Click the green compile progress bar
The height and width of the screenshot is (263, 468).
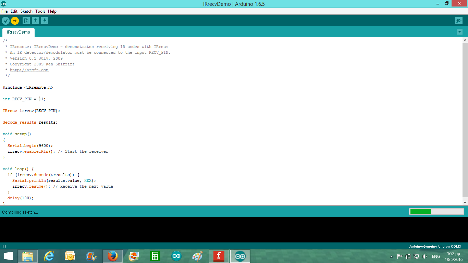(x=436, y=211)
